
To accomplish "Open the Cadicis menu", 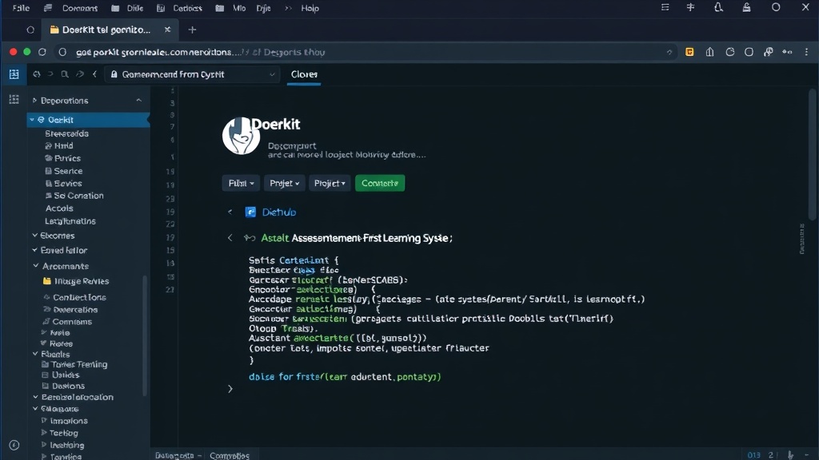I will click(x=187, y=8).
